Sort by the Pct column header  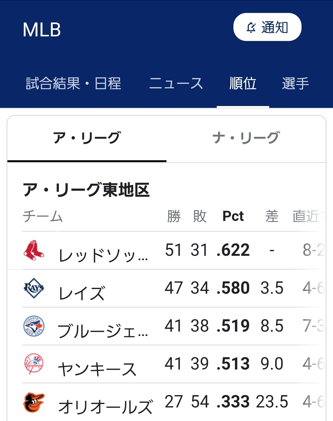(x=233, y=216)
